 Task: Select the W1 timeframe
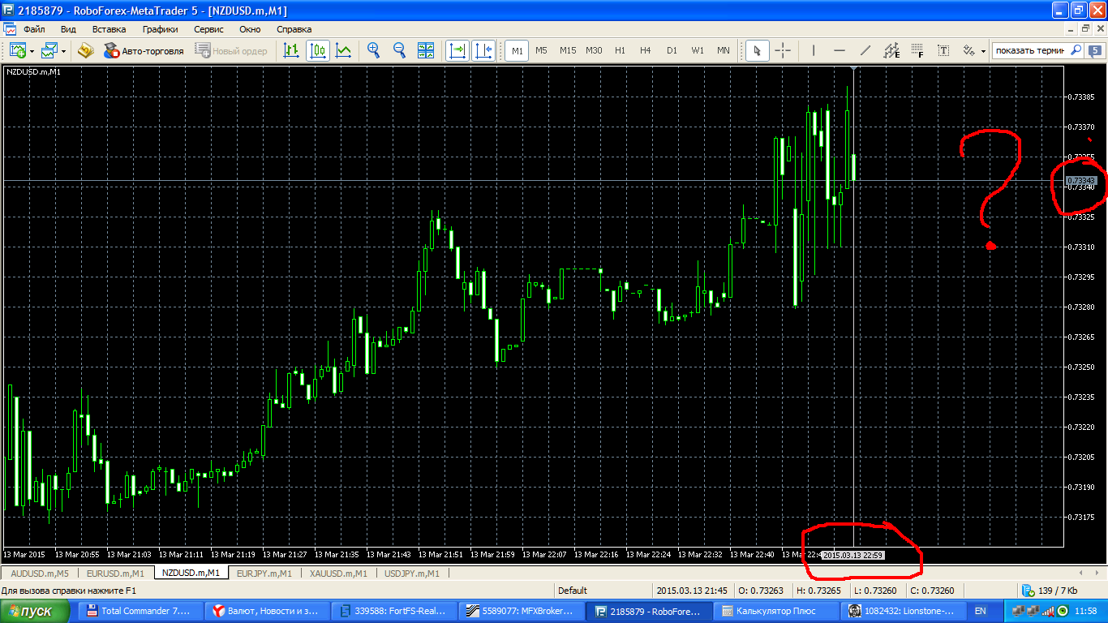(698, 50)
